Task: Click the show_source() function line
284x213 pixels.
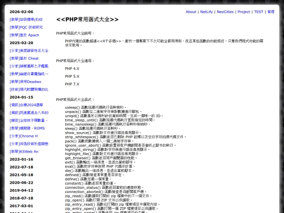Action: pos(103,133)
